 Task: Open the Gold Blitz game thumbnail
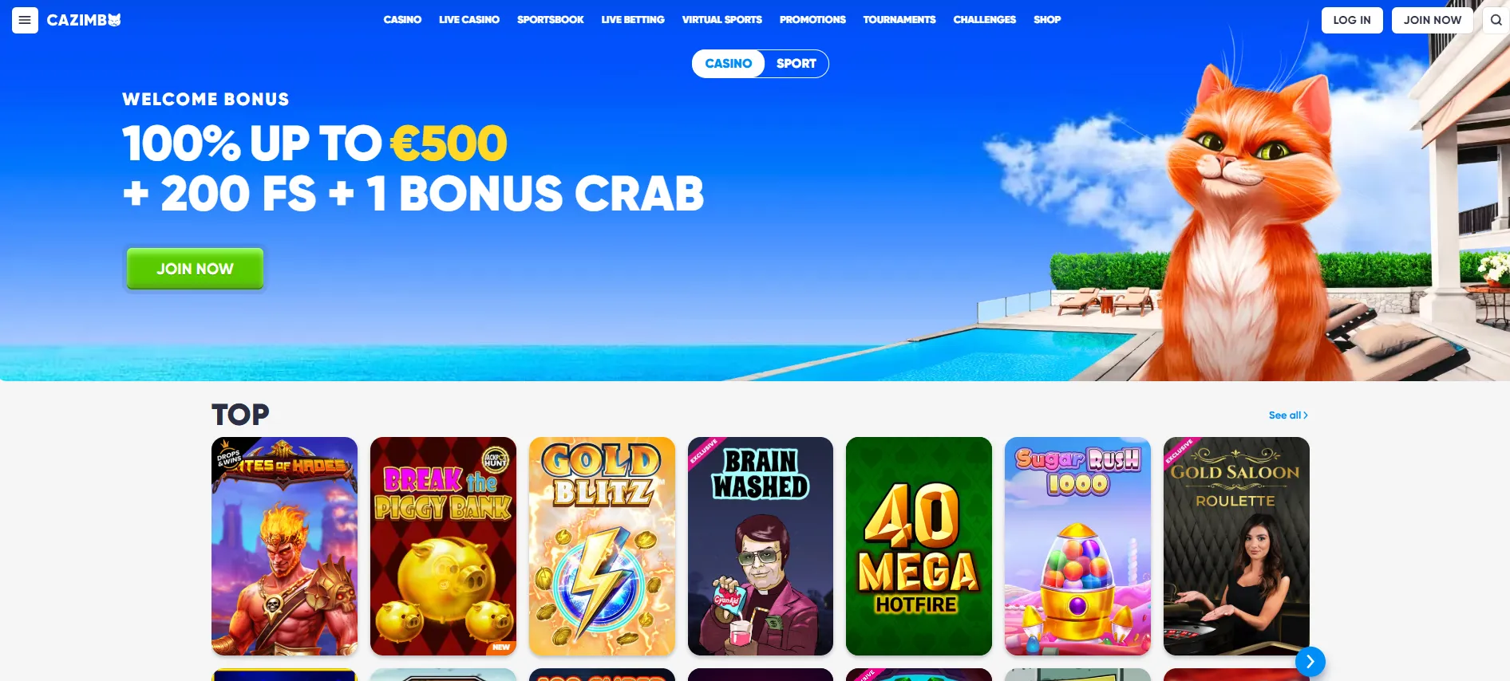pyautogui.click(x=602, y=546)
